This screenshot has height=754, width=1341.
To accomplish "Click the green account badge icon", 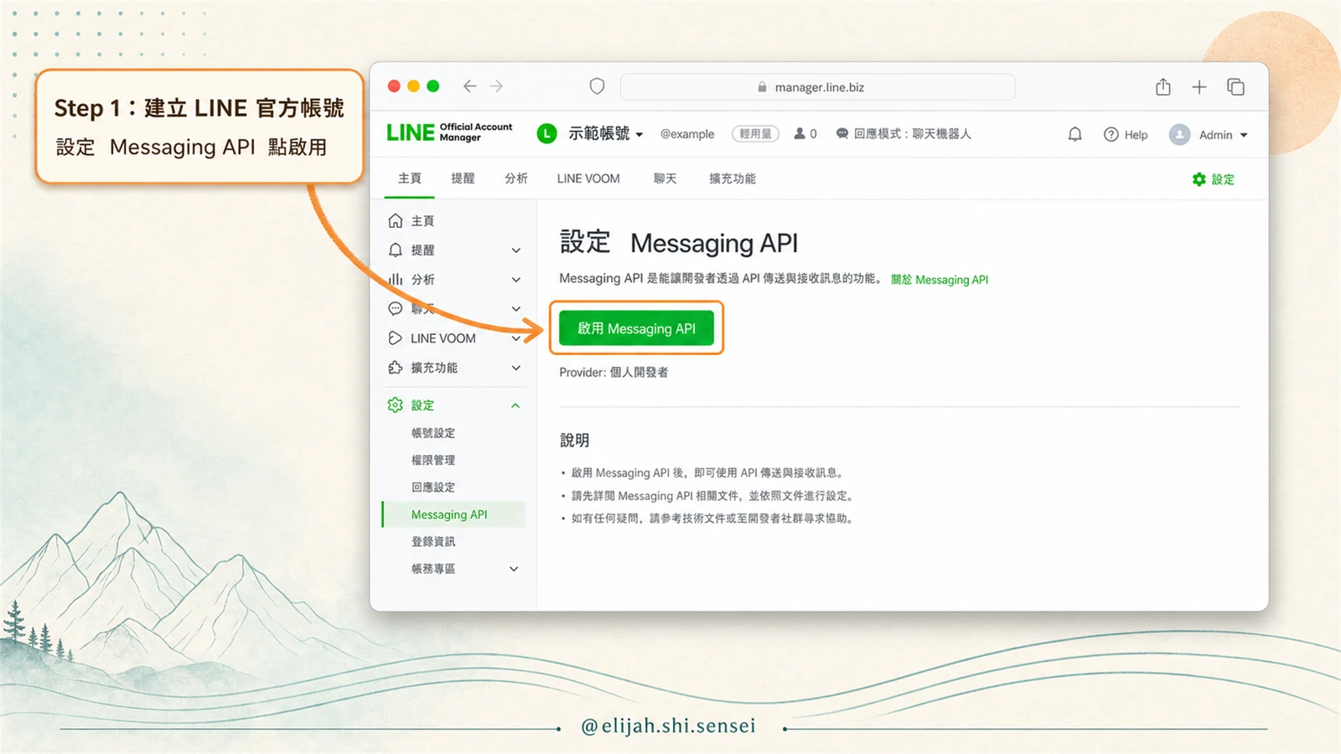I will (x=546, y=133).
